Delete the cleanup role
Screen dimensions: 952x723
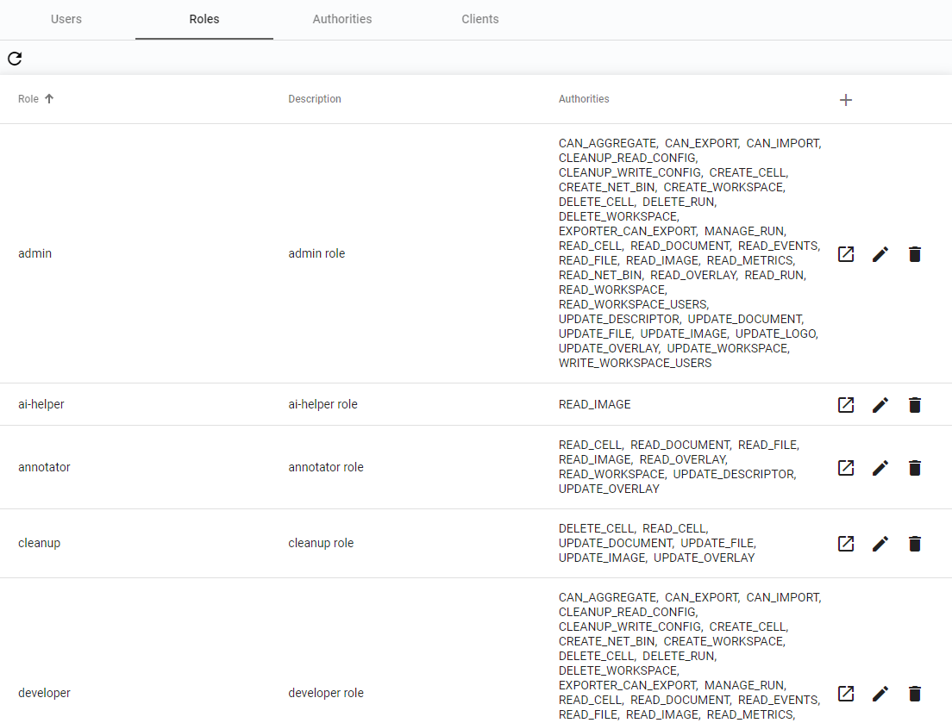pyautogui.click(x=915, y=544)
